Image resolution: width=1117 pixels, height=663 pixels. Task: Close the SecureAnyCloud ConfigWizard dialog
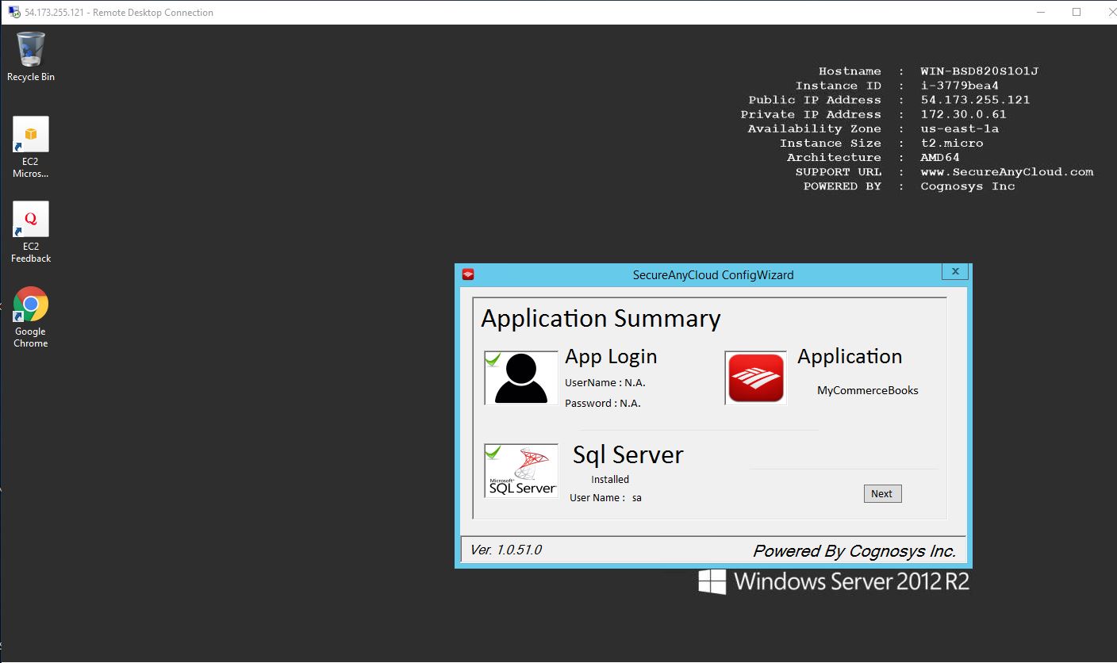[955, 271]
